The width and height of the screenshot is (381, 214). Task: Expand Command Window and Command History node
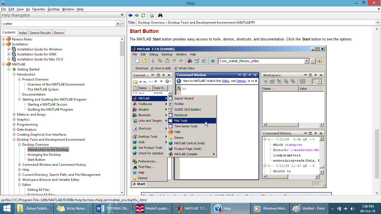(20, 165)
